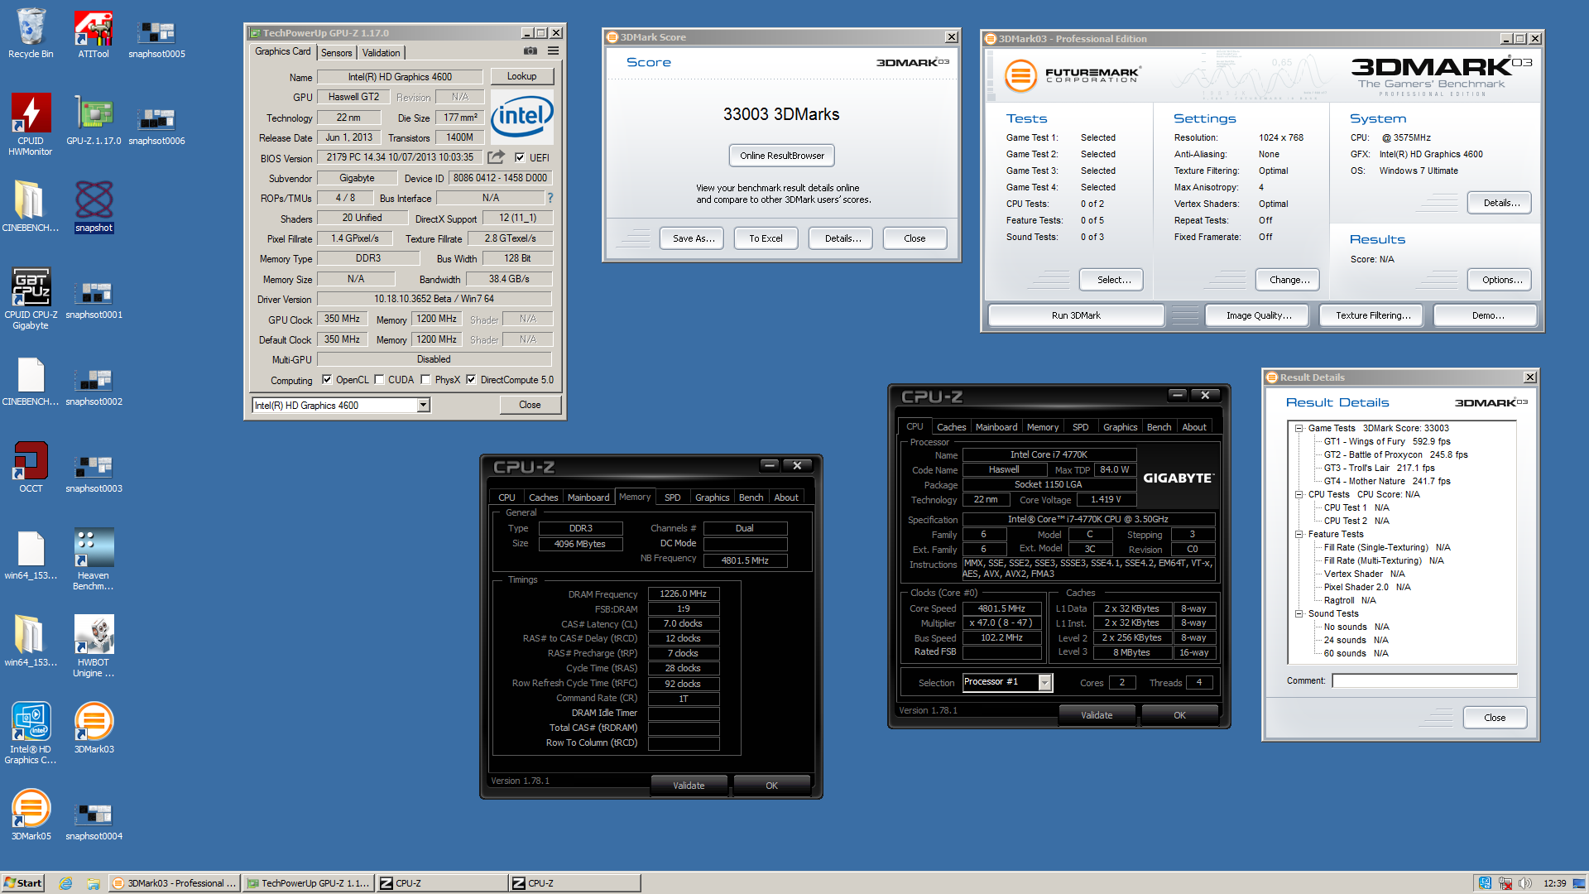Toggle OpenCL checkbox in GPU-Z
Viewport: 1589px width, 894px height.
[x=327, y=380]
